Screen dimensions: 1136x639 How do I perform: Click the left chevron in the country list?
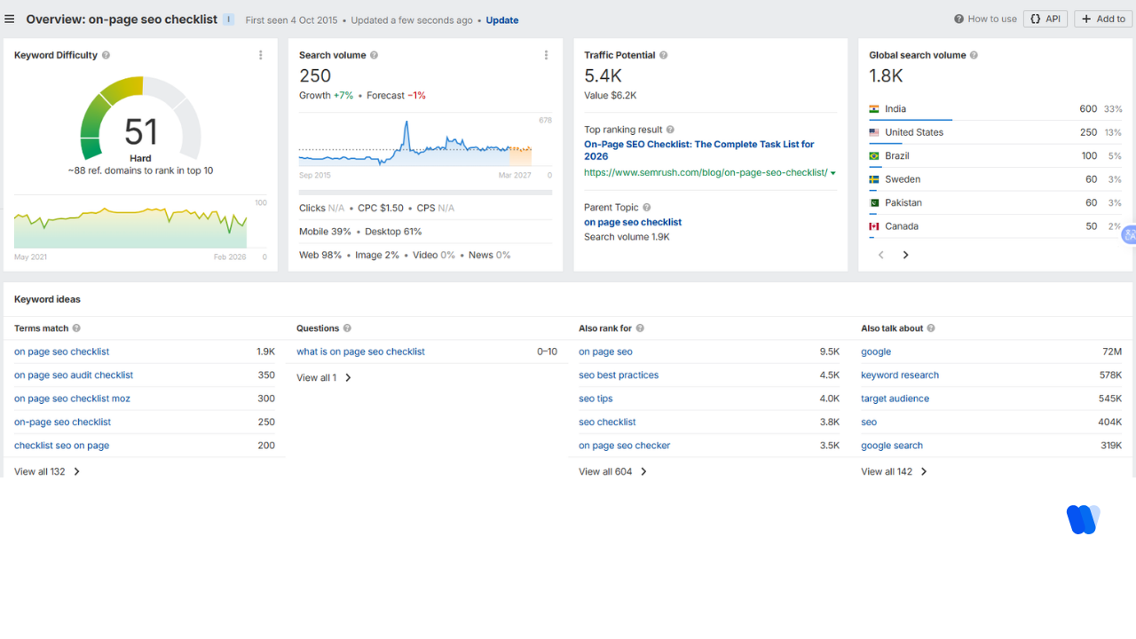tap(880, 255)
